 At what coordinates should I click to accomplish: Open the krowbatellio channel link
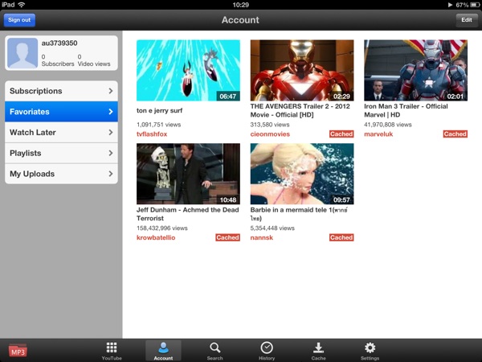click(156, 237)
